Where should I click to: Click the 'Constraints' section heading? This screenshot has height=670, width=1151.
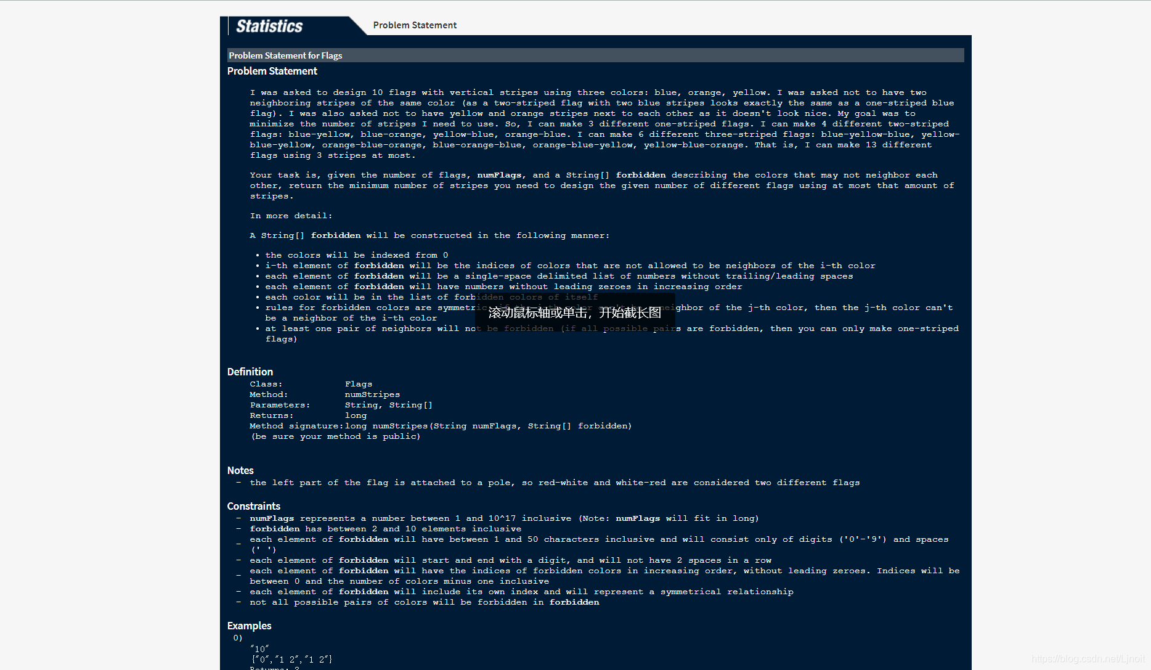pos(253,506)
